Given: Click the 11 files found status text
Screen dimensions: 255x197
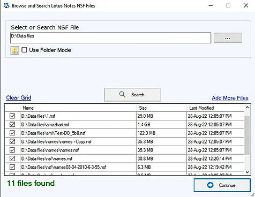Looking at the screenshot, I should click(x=31, y=183).
